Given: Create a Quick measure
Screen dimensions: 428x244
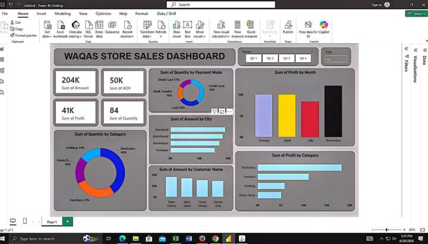Looking at the screenshot, I should [x=251, y=29].
